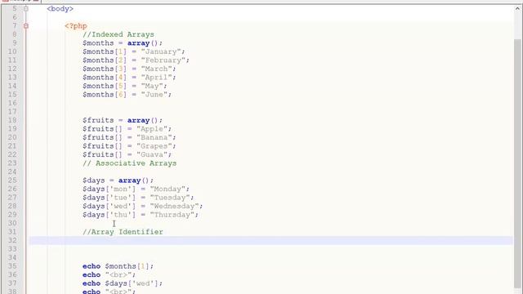Viewport: 523px width, 294px height.
Task: Click line number 33 in the margin
Action: point(12,249)
